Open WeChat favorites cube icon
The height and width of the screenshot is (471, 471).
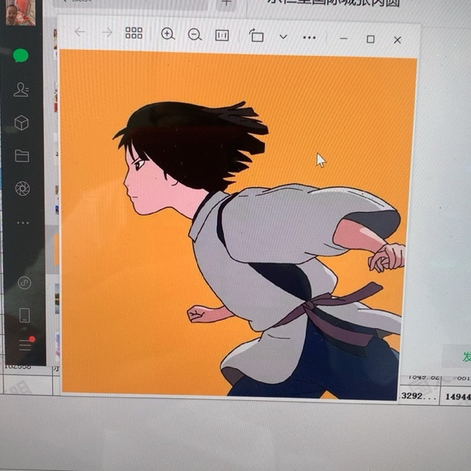[x=21, y=123]
